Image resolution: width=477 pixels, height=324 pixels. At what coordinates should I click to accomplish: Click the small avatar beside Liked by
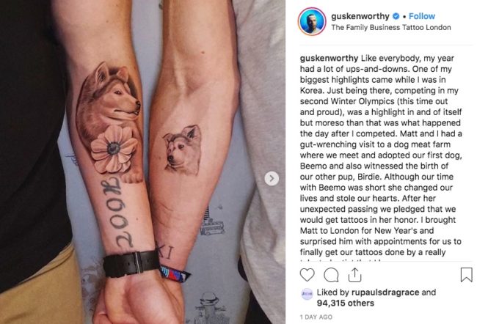[x=307, y=294]
